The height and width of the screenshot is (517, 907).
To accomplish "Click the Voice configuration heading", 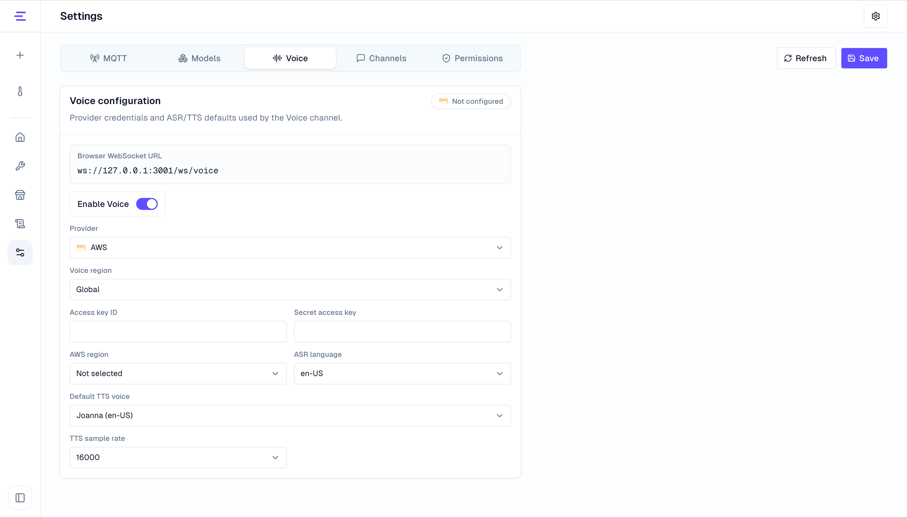I will tap(115, 101).
